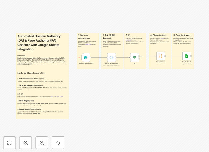Click output connector of On form submission node

90,57
